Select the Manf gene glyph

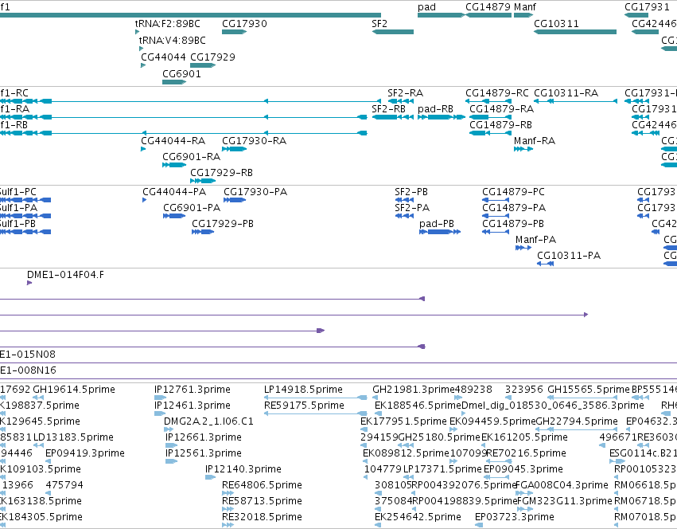(523, 15)
